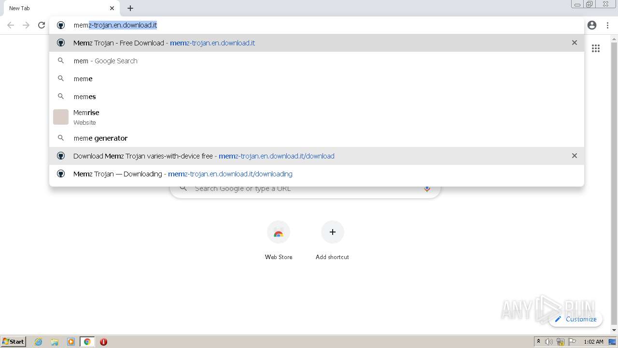Close the New Tab tab

112,8
